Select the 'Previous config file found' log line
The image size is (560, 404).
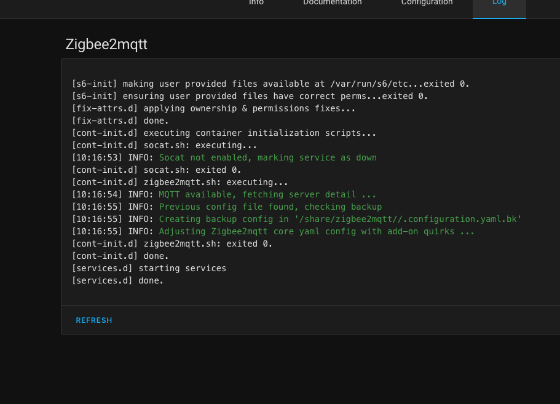(x=227, y=207)
